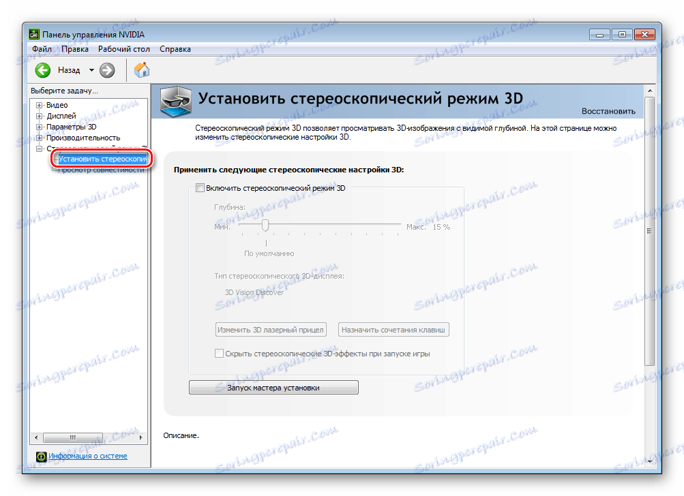The height and width of the screenshot is (496, 684).
Task: Close the NVIDIA control panel window
Action: 644,35
